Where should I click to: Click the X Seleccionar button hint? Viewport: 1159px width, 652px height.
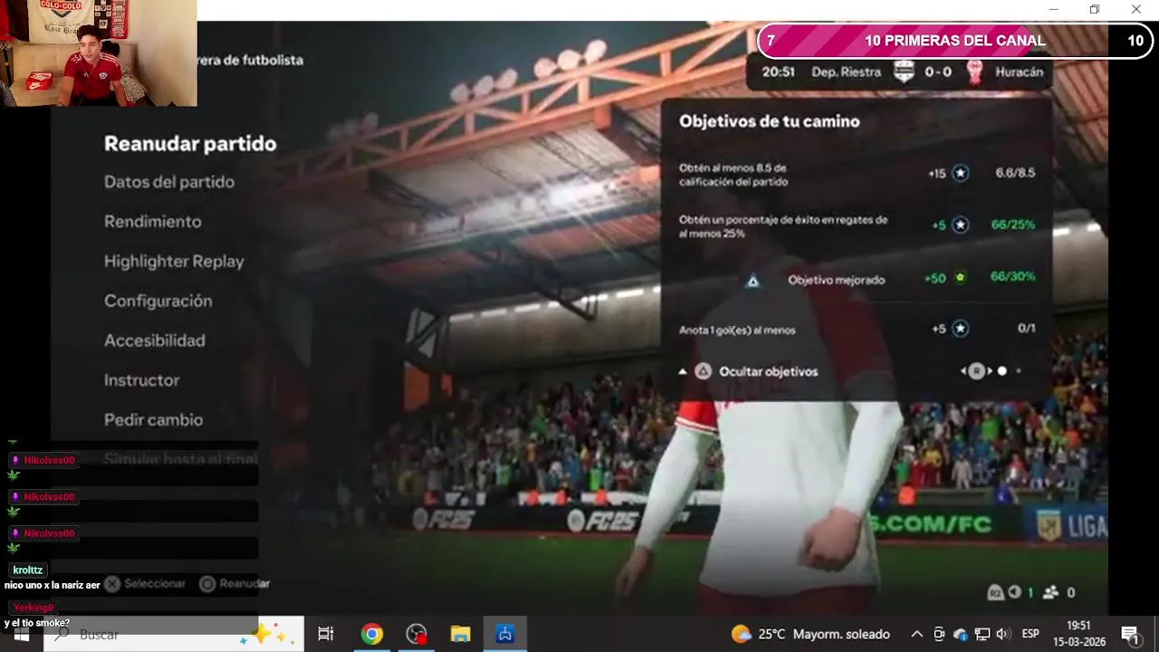coord(145,584)
